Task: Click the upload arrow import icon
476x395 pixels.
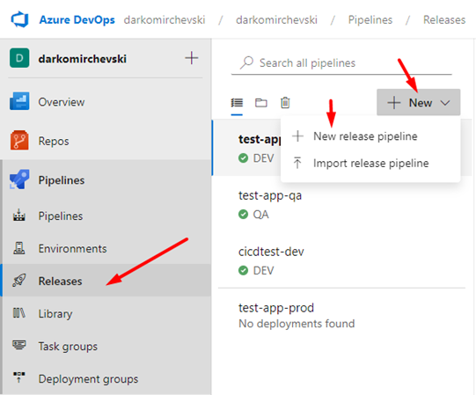Action: click(297, 163)
